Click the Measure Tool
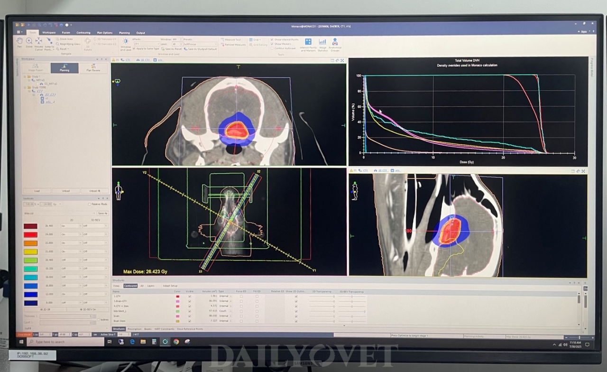The image size is (607, 372). [x=232, y=39]
